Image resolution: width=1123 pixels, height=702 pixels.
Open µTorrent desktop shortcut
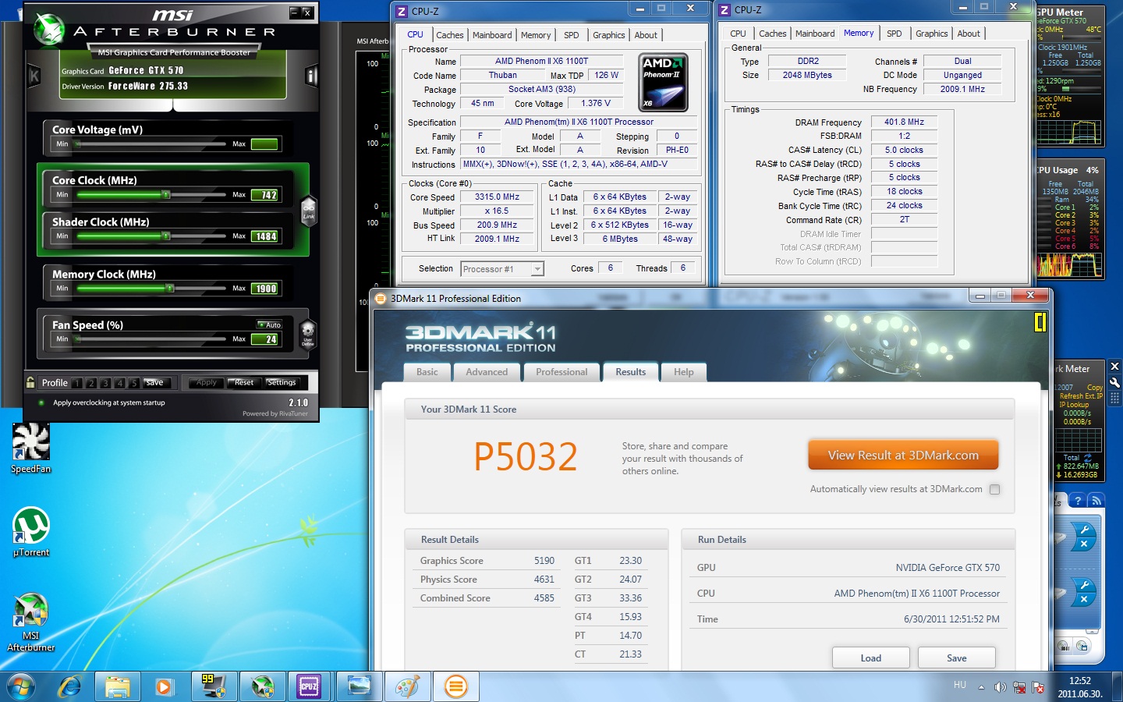[x=31, y=533]
